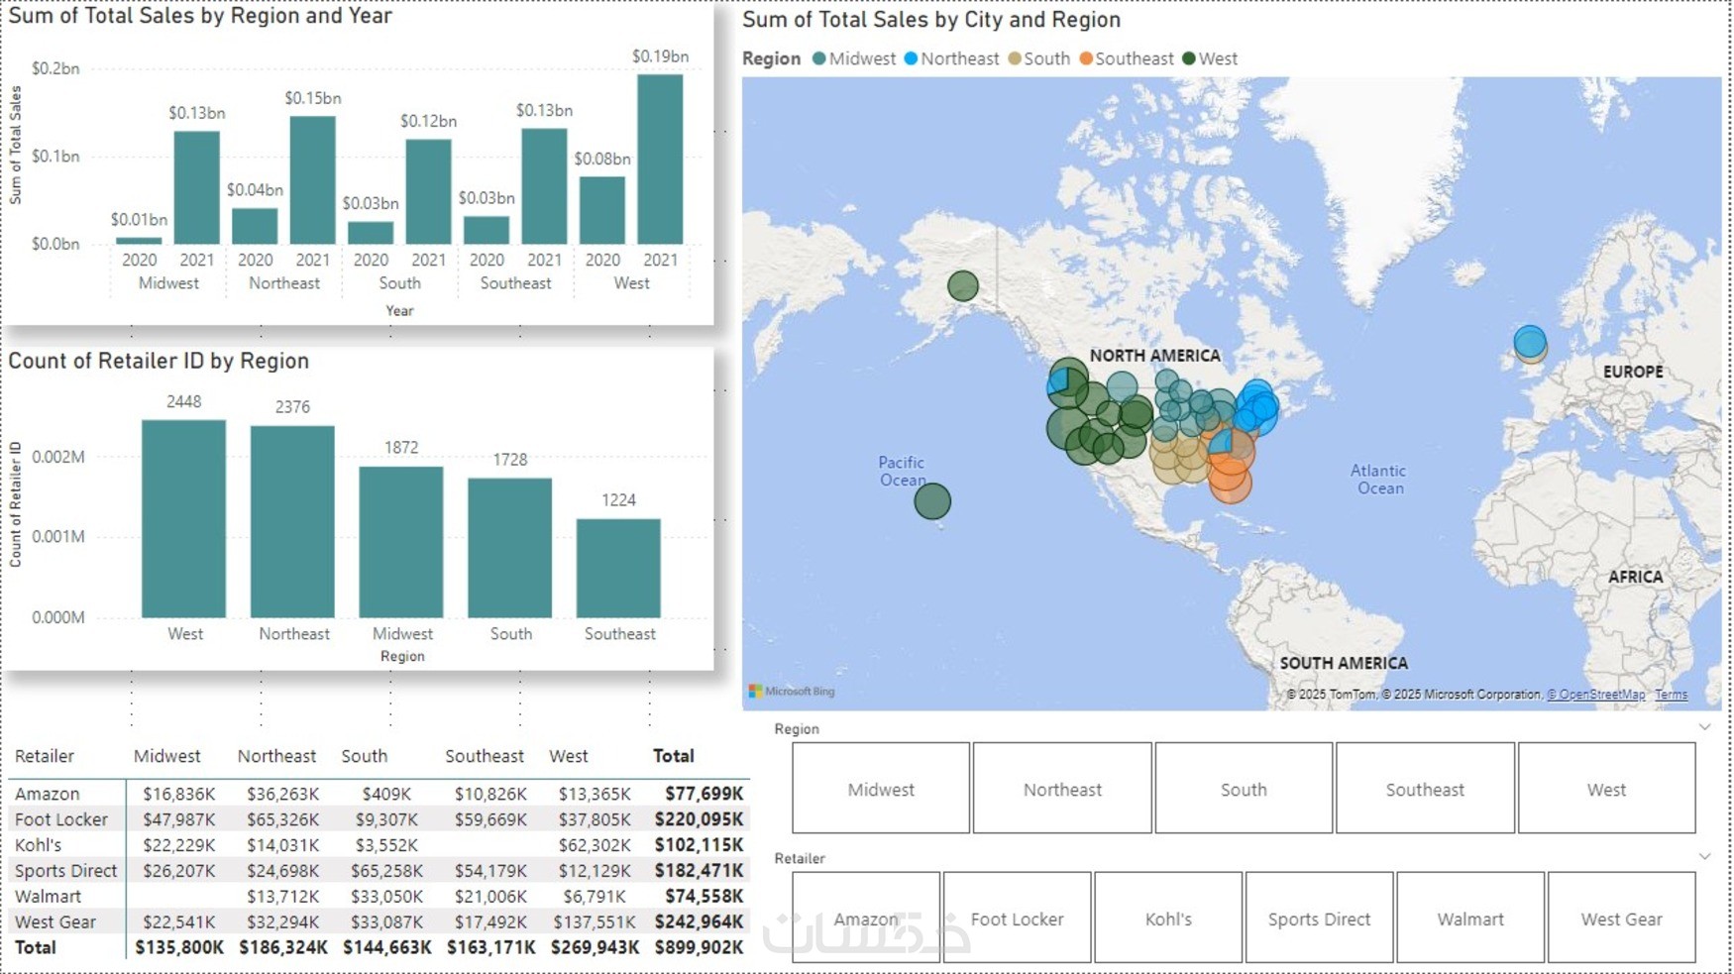The height and width of the screenshot is (974, 1734).
Task: Click Southeast orange legend dot
Action: click(x=1085, y=58)
